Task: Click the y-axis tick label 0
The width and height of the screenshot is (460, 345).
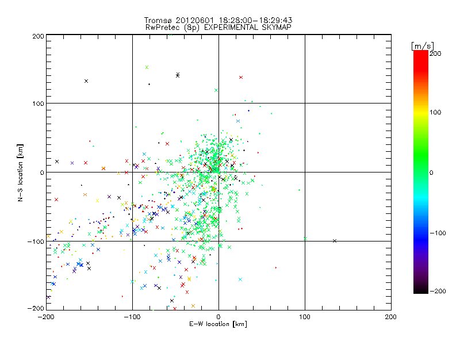Action: [42, 173]
